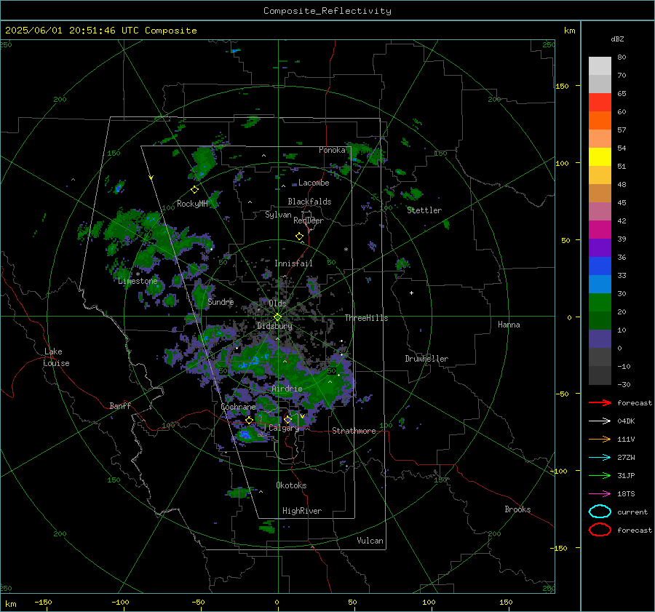Click the Drumheller city label
Viewport: 655px width, 612px height.
(426, 359)
